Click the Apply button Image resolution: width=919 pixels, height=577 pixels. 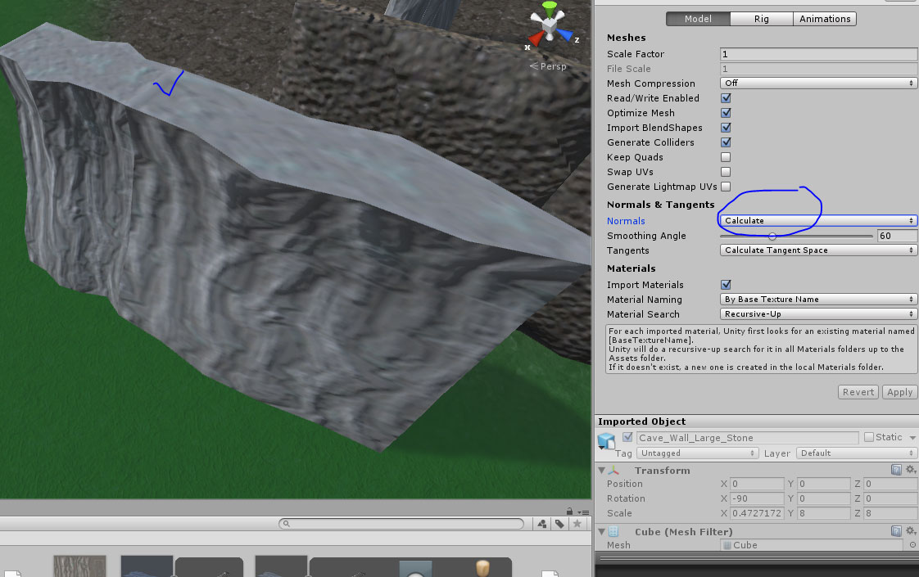pyautogui.click(x=899, y=392)
